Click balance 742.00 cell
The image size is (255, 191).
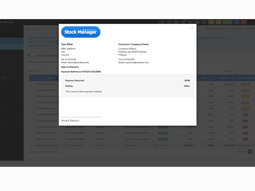[x=230, y=102]
